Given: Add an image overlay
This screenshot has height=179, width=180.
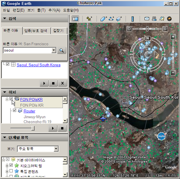Looking at the screenshot, I should click(119, 19).
